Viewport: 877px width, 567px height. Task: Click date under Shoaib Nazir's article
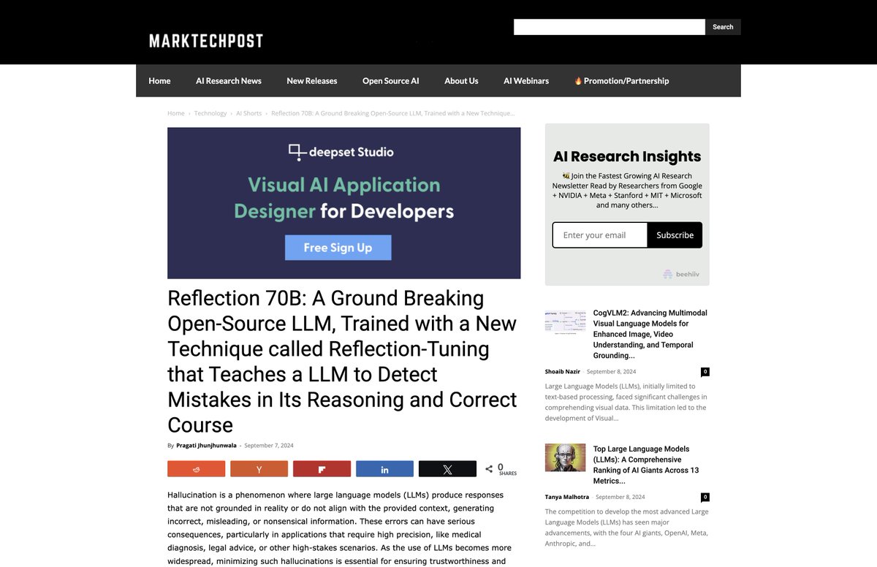click(x=611, y=372)
